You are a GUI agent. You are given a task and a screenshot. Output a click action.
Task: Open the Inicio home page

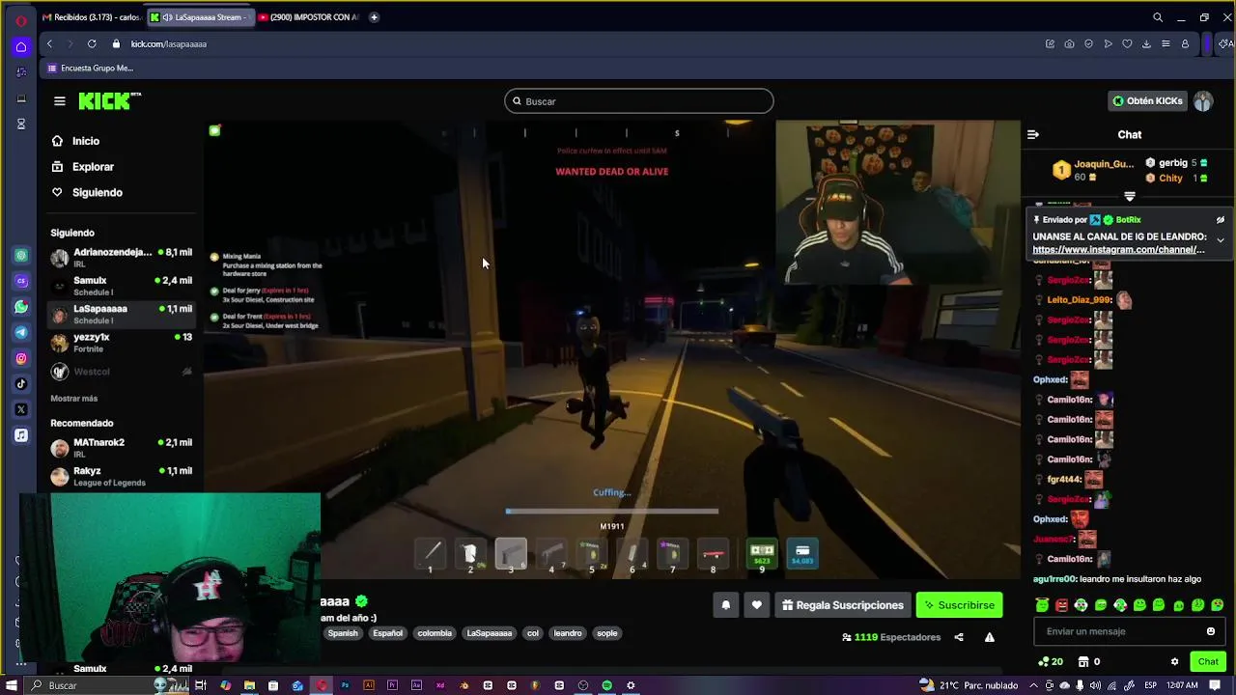(85, 141)
